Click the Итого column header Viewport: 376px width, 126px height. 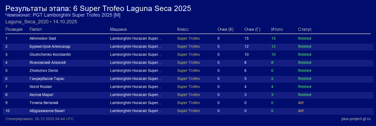coord(277,29)
